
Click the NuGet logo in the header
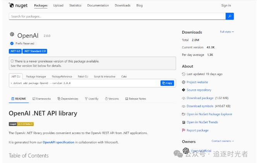coord(18,5)
